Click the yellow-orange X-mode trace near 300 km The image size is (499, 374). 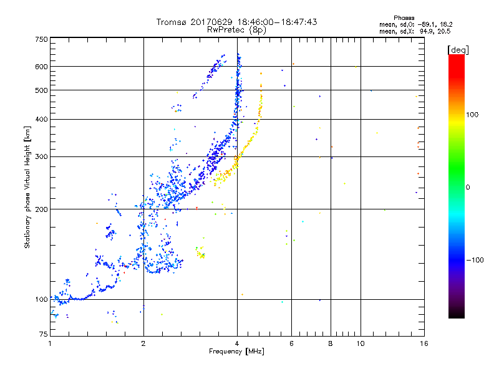point(236,159)
